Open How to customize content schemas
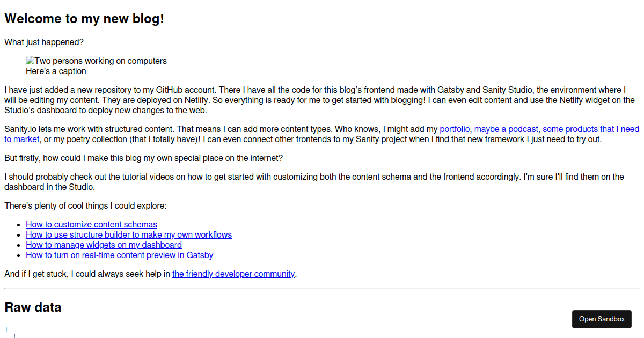 91,224
